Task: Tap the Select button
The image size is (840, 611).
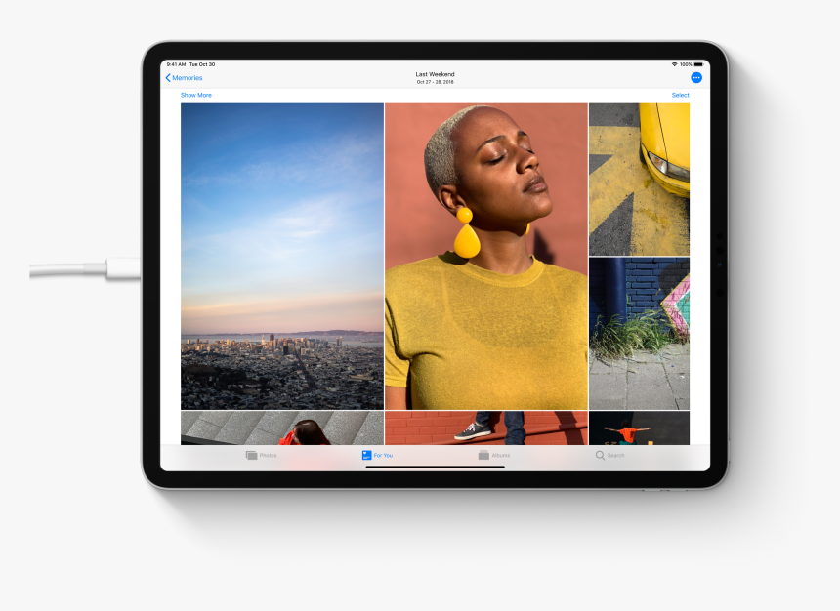Action: click(680, 95)
